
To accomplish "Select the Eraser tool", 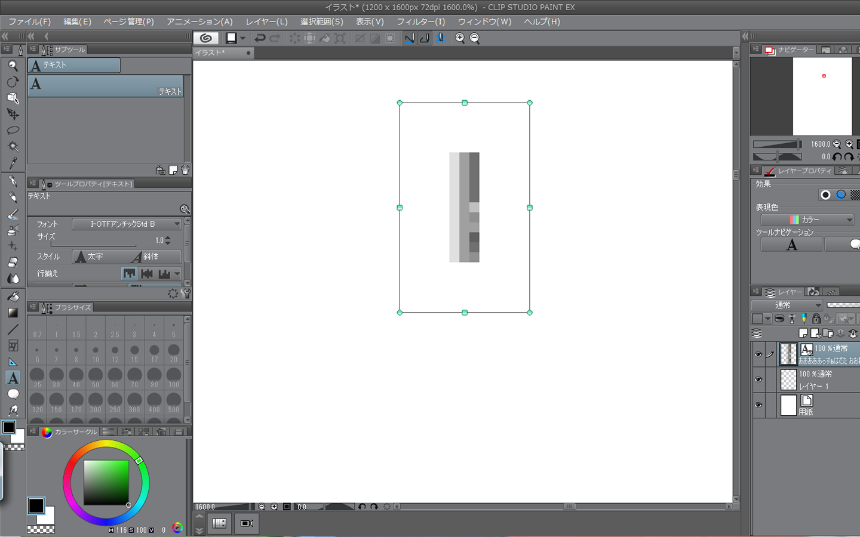I will 13,263.
